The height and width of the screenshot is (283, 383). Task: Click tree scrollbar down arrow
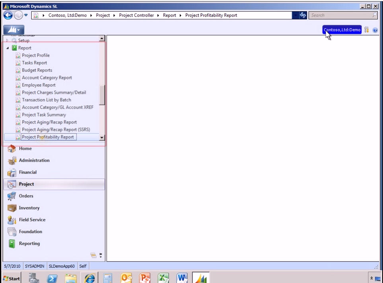[102, 138]
